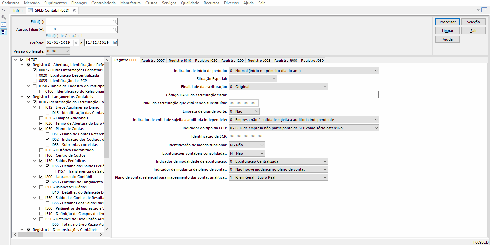The image size is (490, 245).
Task: Click the Ajuda button
Action: click(x=447, y=39)
